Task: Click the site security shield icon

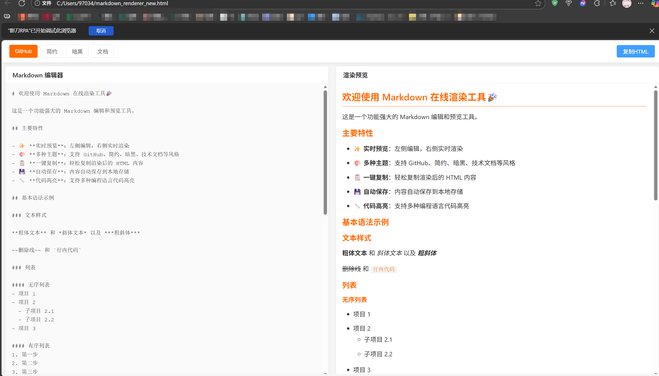Action: pos(554,3)
